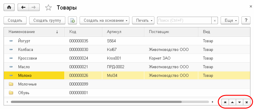Expand the Печать dropdown

pyautogui.click(x=143, y=20)
